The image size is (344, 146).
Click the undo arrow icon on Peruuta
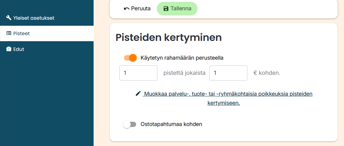pos(126,8)
